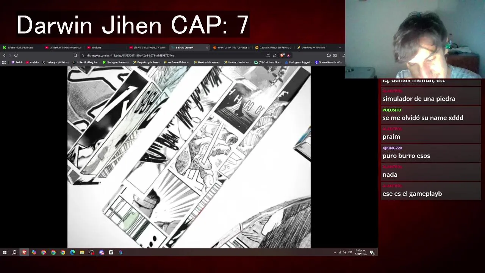Open File Explorer from taskbar
The image size is (485, 273).
(x=82, y=253)
